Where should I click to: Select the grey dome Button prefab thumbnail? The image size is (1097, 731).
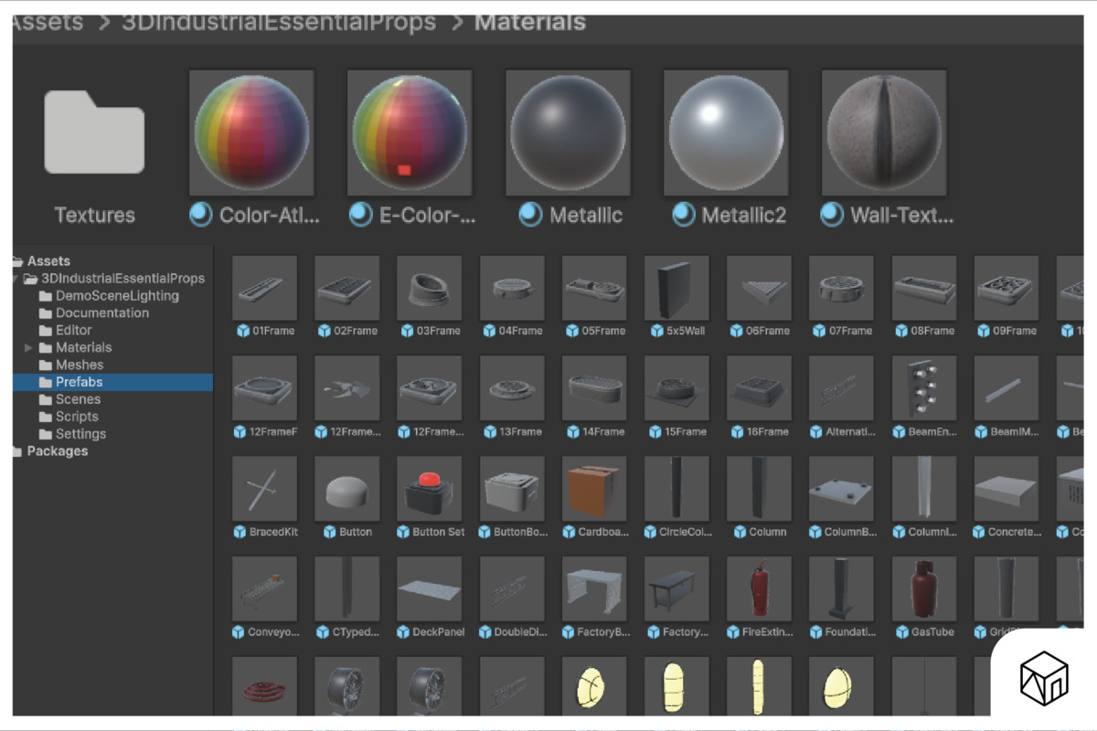click(347, 489)
